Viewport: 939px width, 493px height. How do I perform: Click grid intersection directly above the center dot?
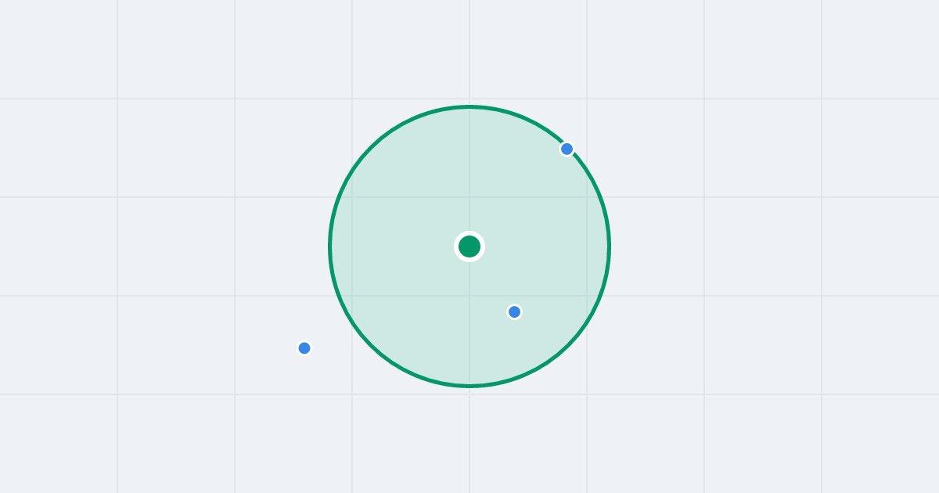click(469, 197)
